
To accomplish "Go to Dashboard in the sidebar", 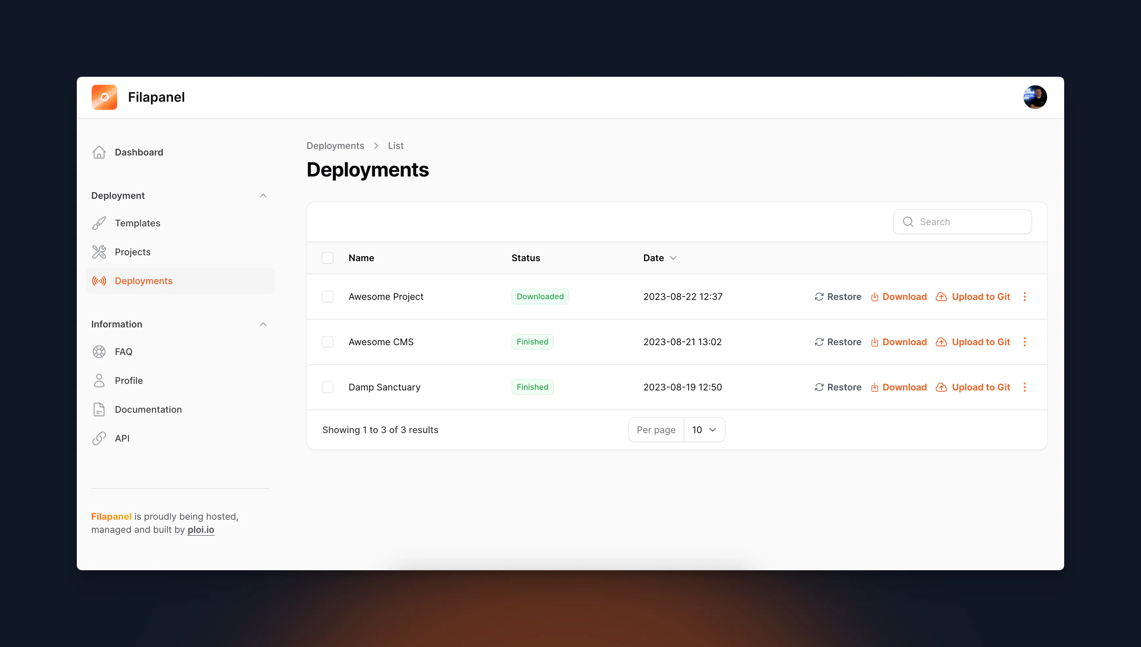I will point(181,153).
